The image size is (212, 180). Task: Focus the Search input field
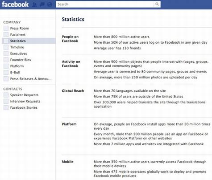(105, 4)
